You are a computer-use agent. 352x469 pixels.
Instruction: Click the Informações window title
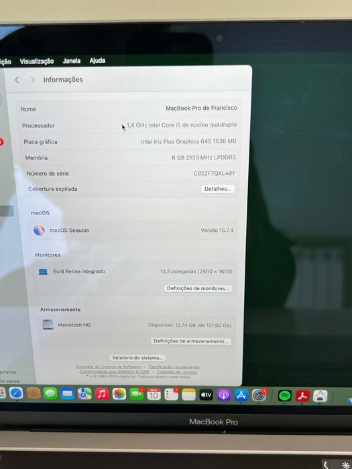63,80
